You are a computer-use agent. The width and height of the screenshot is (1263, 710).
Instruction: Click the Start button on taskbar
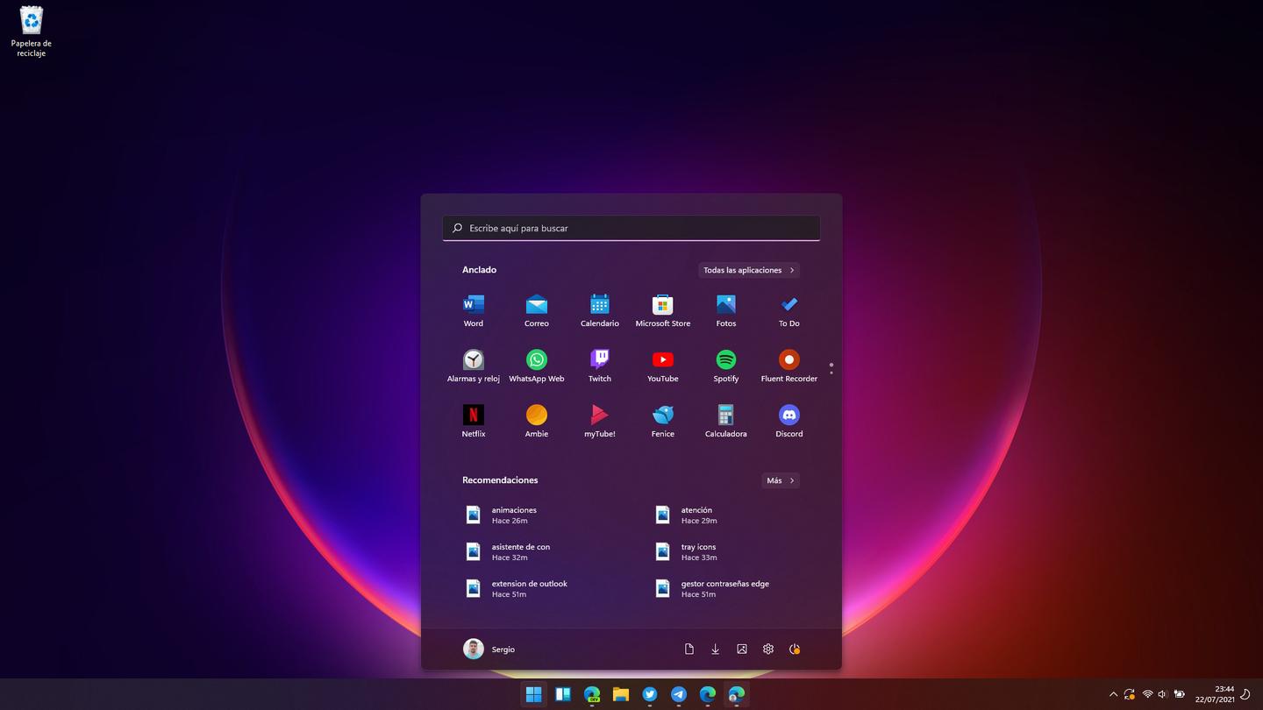click(x=533, y=694)
